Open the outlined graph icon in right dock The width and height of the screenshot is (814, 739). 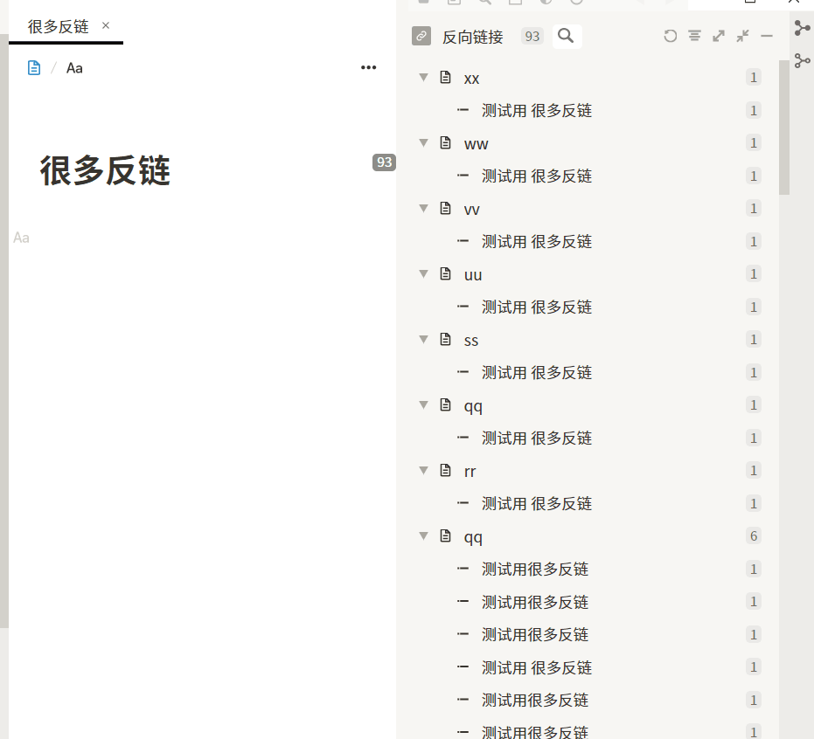pos(802,60)
